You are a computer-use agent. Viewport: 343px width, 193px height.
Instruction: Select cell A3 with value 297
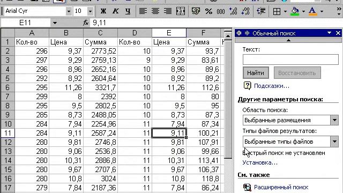point(32,60)
